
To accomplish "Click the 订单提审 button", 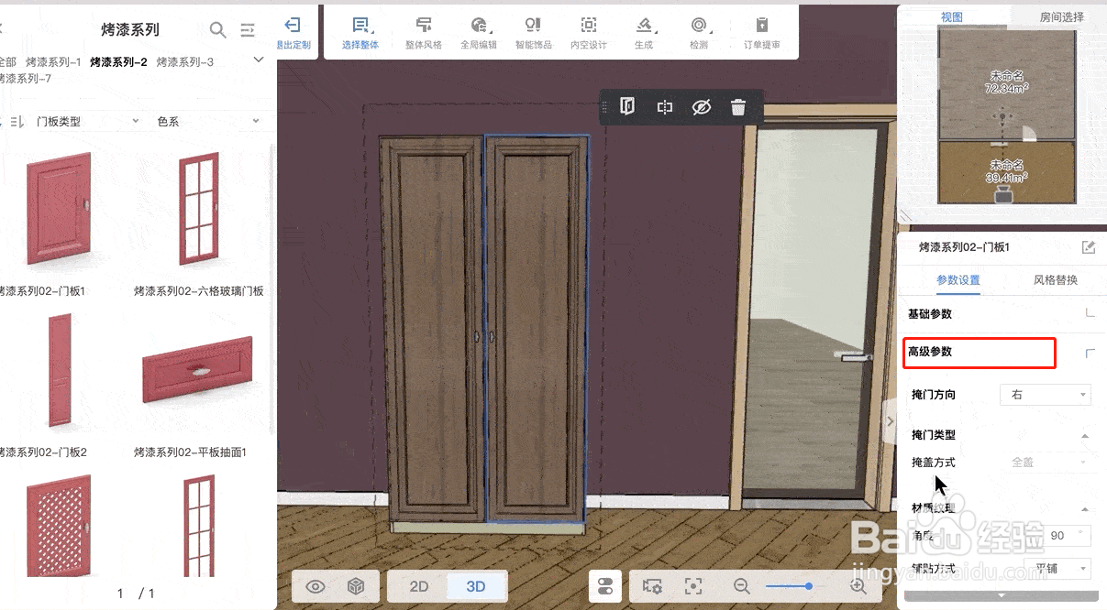I will 762,33.
